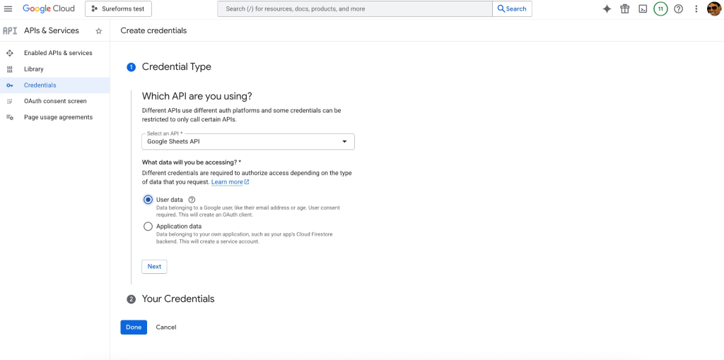The width and height of the screenshot is (724, 360).
Task: Expand the Your Credentials step
Action: (178, 299)
